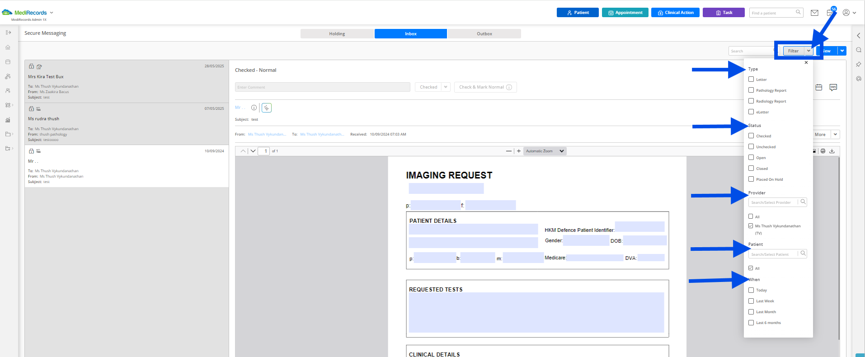The height and width of the screenshot is (357, 865).
Task: Tick the Letter type checkbox
Action: coord(751,79)
